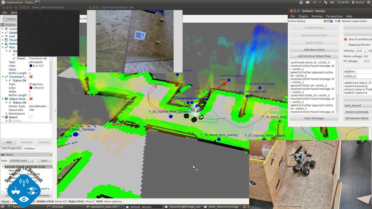
Task: Click the Set Mission Name button
Action: (x=357, y=118)
